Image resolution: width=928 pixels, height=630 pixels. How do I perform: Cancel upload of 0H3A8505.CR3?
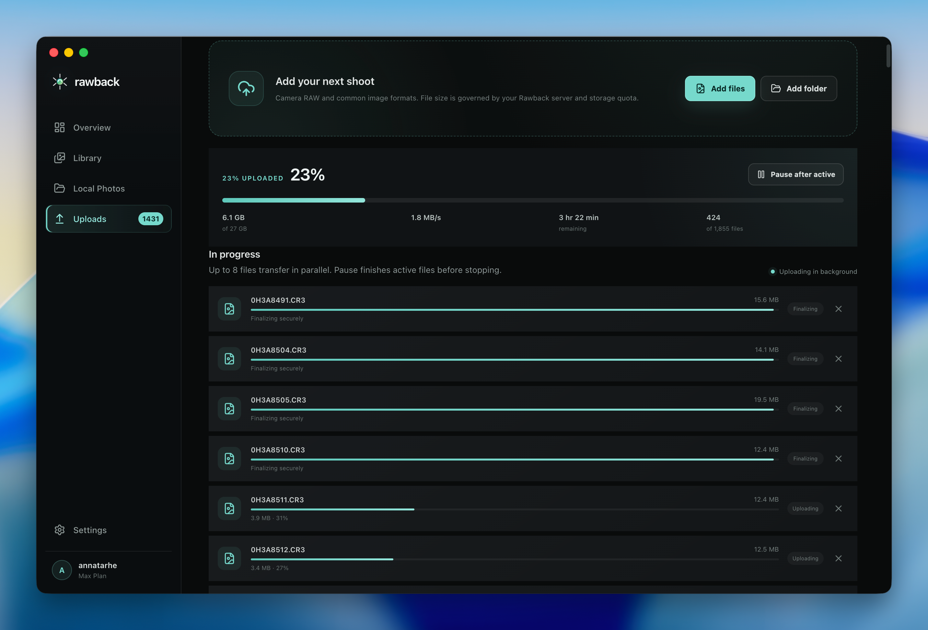pyautogui.click(x=838, y=409)
